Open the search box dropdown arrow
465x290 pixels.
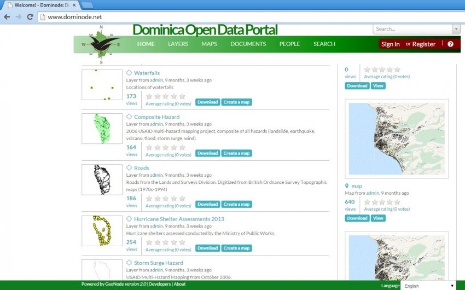[456, 29]
